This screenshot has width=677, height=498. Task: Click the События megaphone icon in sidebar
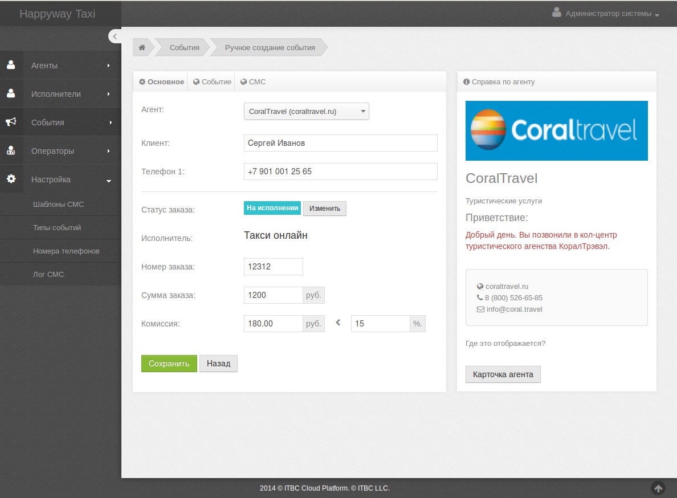[11, 122]
